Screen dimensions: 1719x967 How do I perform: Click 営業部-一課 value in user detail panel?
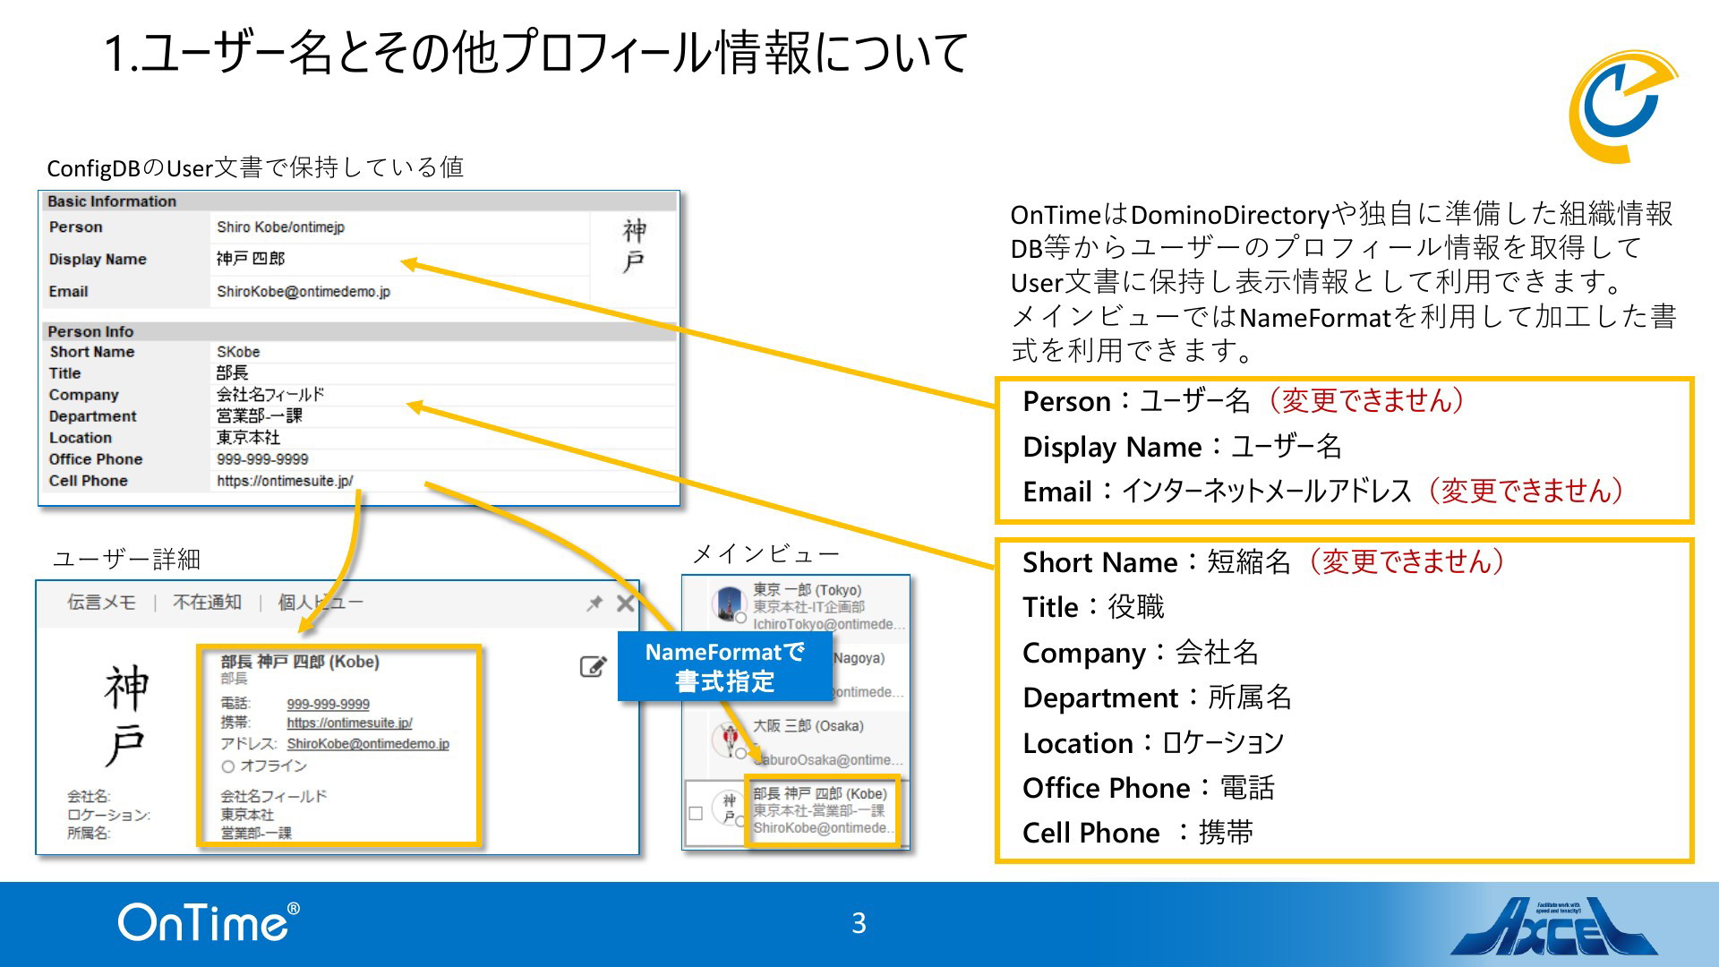pyautogui.click(x=256, y=833)
